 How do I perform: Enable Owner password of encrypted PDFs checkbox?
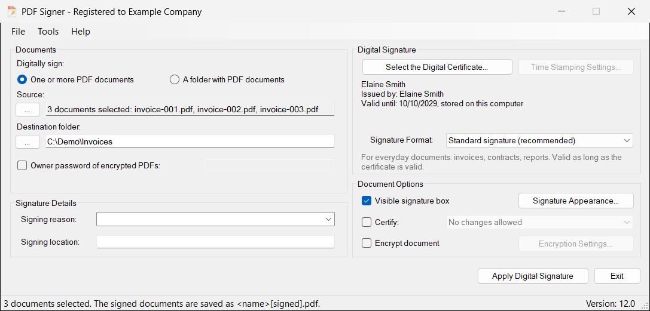coord(22,166)
